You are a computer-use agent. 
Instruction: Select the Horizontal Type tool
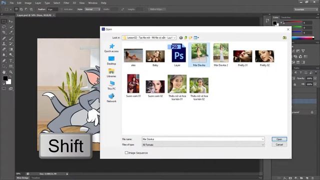coord(11,60)
